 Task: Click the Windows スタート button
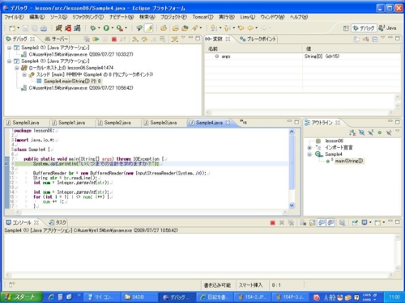(x=21, y=297)
